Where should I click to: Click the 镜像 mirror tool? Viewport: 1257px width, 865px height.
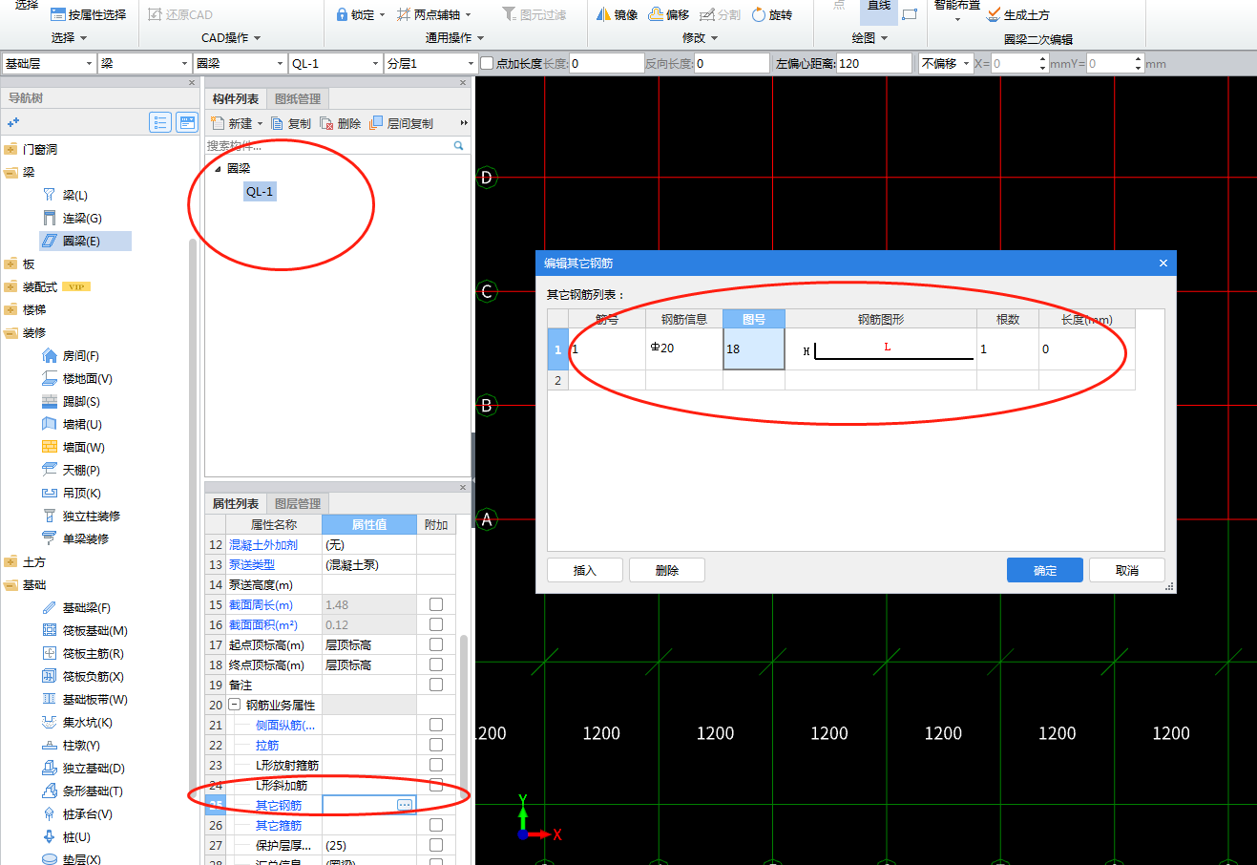617,14
